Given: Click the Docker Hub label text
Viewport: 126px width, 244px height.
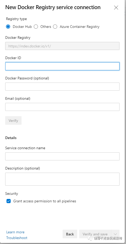Looking at the screenshot, I should (22, 27).
